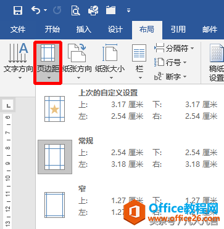Select the 布局 tab
The height and width of the screenshot is (229, 224).
[x=147, y=30]
